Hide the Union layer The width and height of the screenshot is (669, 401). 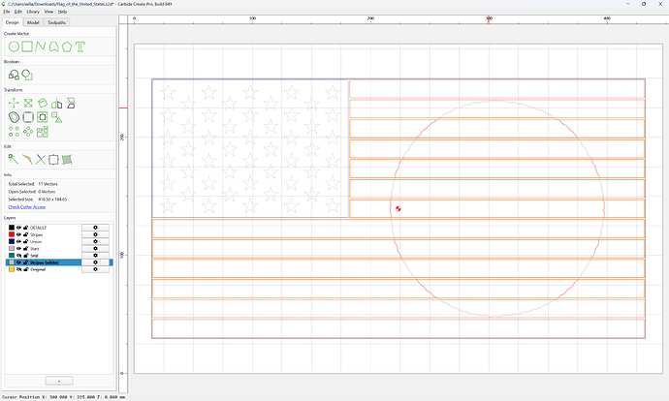pos(18,241)
